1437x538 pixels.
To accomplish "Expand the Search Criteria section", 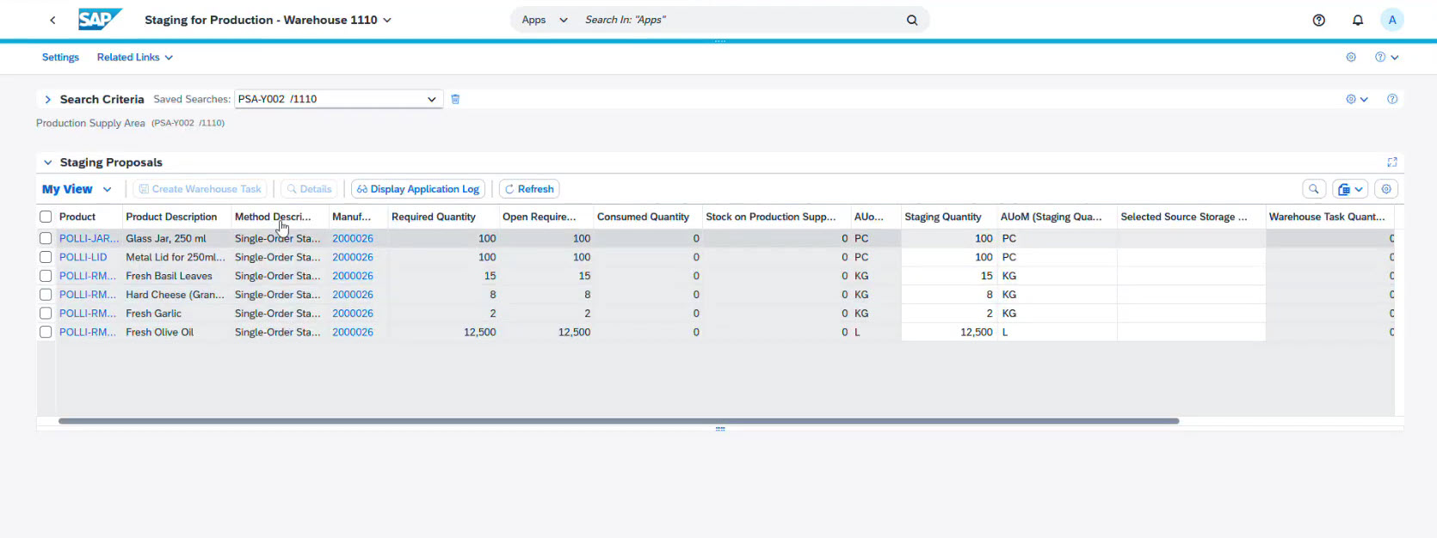I will tap(48, 100).
